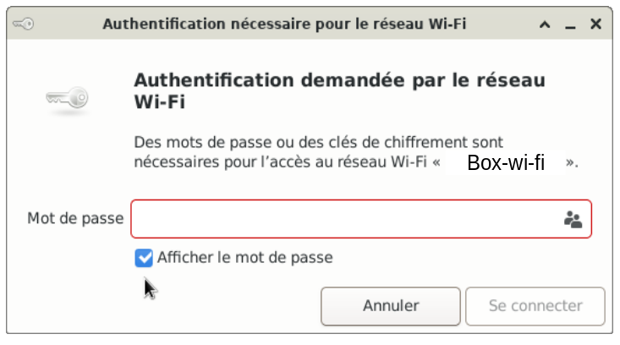Open password storage options icon in the field
This screenshot has width=620, height=345.
point(573,219)
